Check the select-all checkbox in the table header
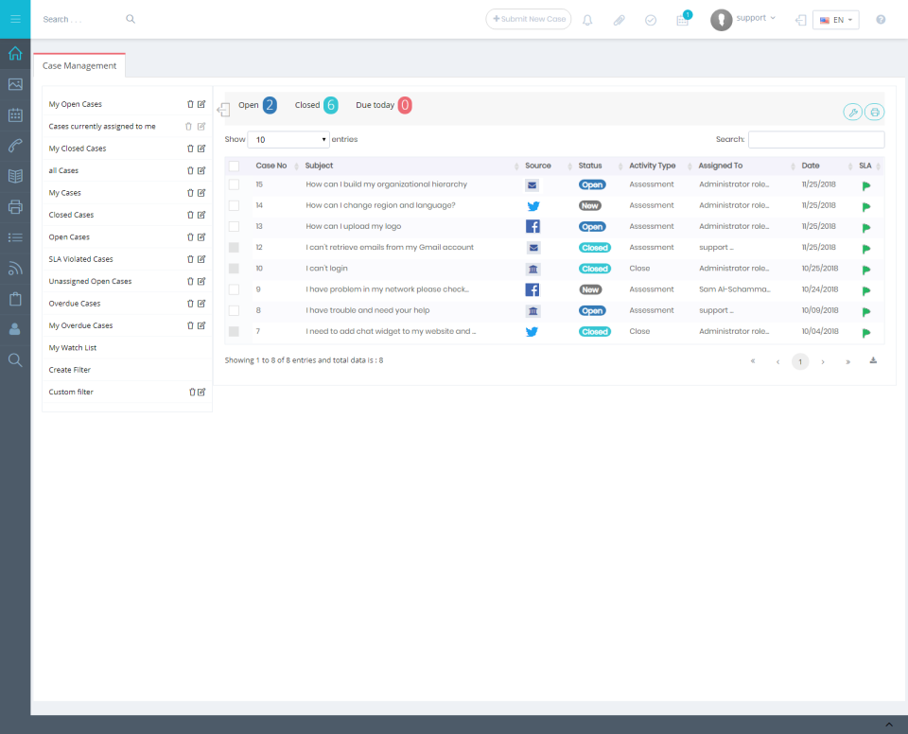Viewport: 908px width, 734px height. (x=233, y=165)
